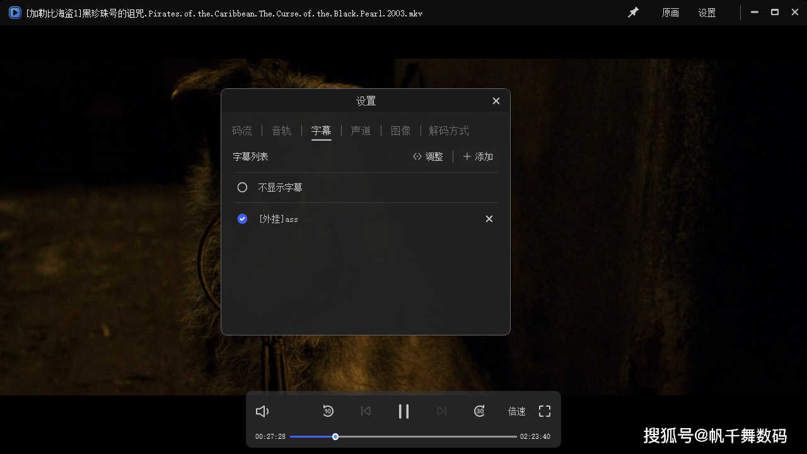The image size is (807, 454).
Task: Skip to previous video
Action: (x=366, y=411)
